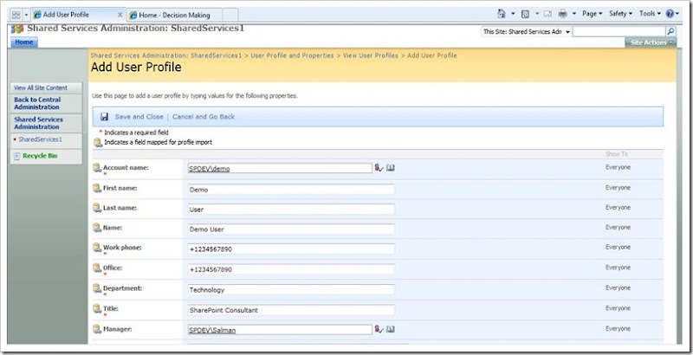The width and height of the screenshot is (693, 355).
Task: Click the profile import icon beside Manager
Action: tap(97, 329)
